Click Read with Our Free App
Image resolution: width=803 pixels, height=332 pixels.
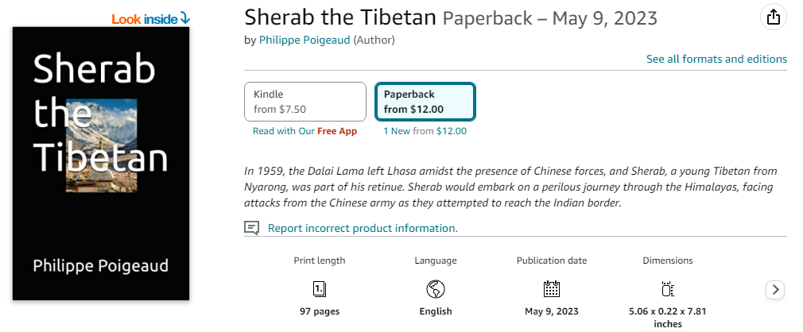click(305, 131)
